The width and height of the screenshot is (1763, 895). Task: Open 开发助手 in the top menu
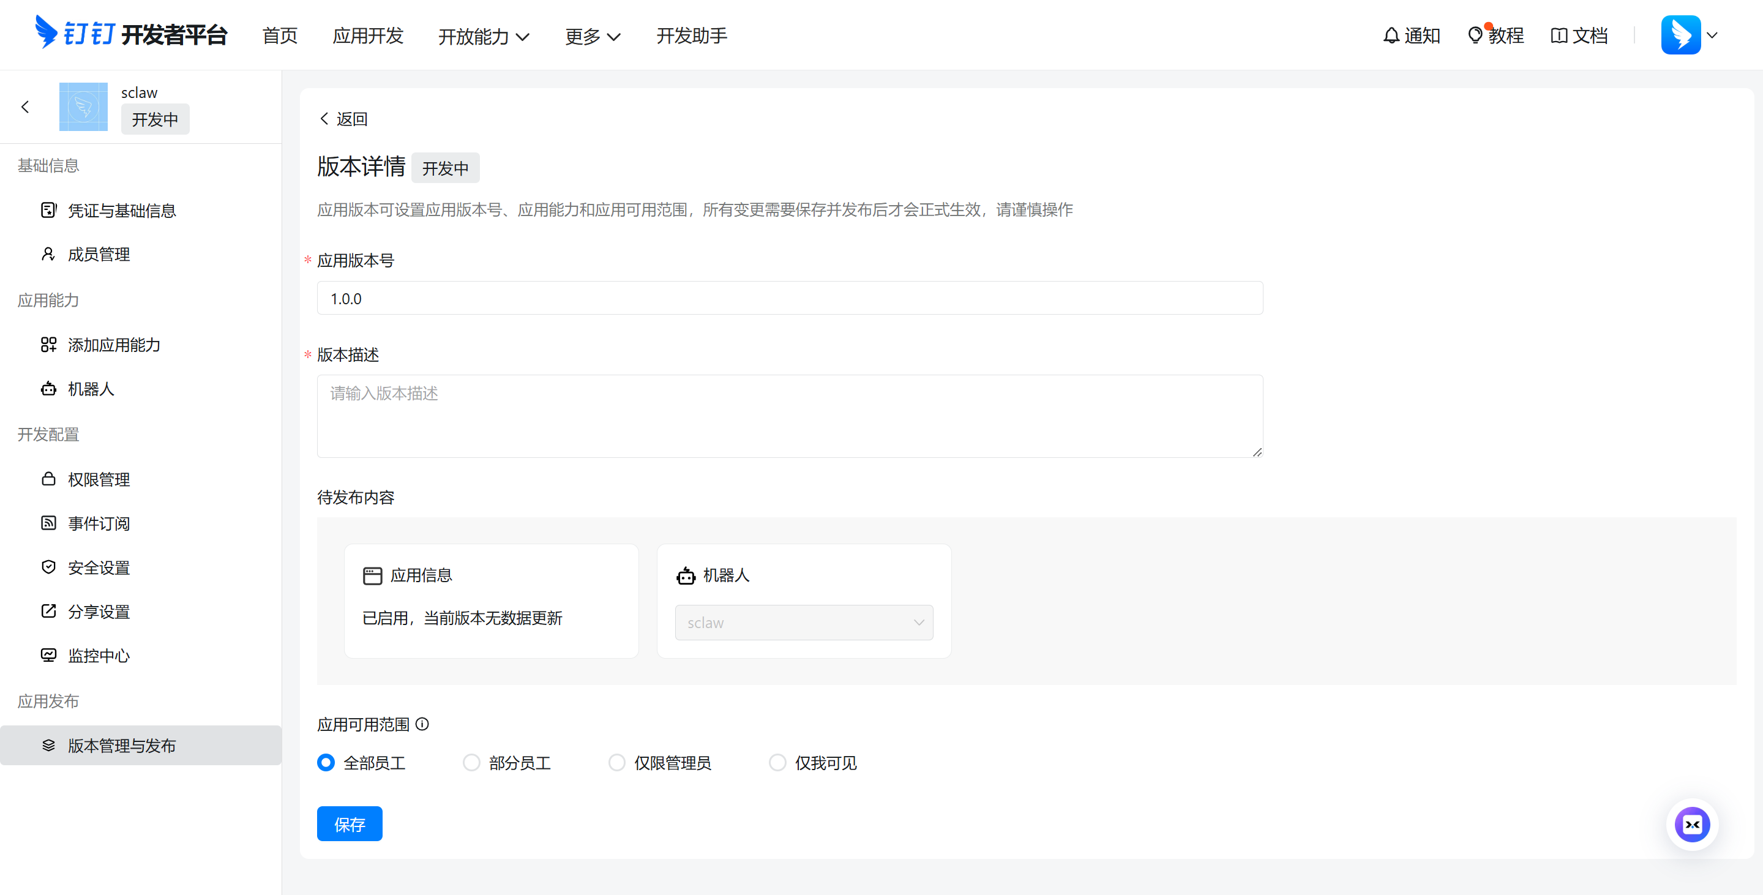pyautogui.click(x=691, y=36)
